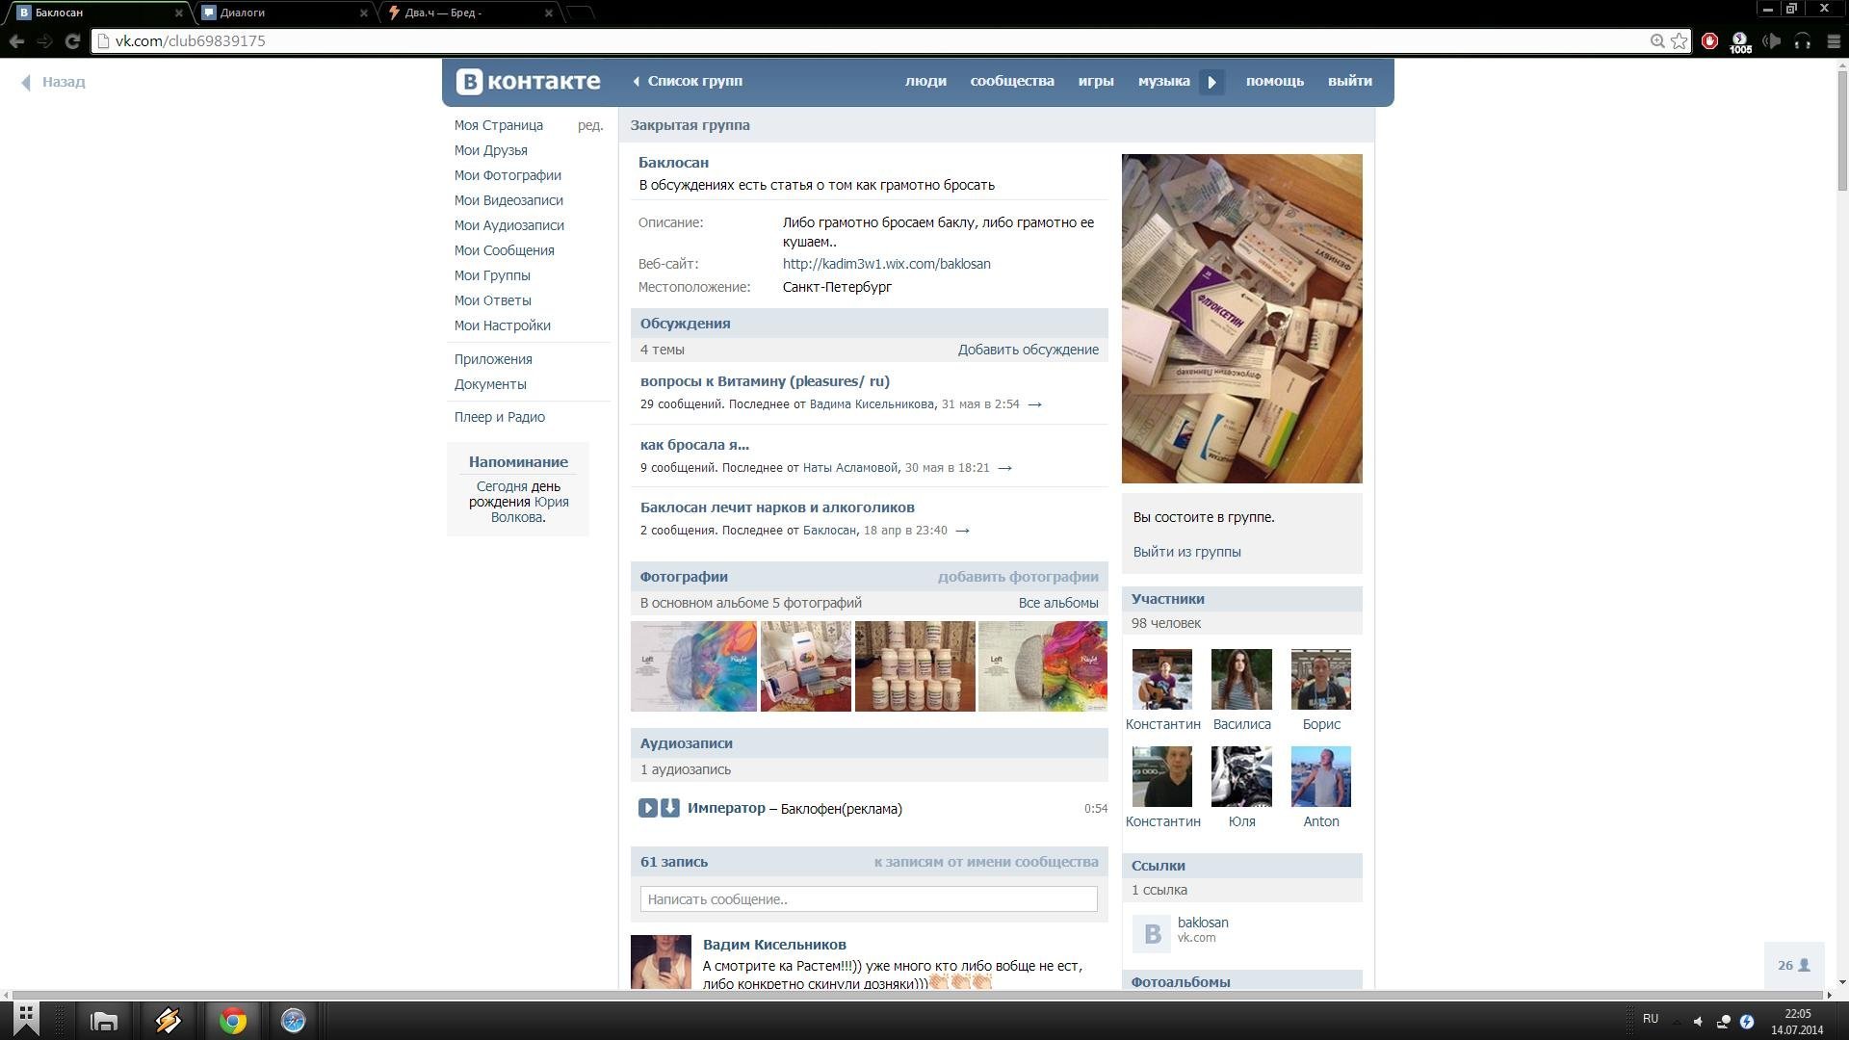Open the Chrome menu hamburger icon

pyautogui.click(x=1834, y=40)
